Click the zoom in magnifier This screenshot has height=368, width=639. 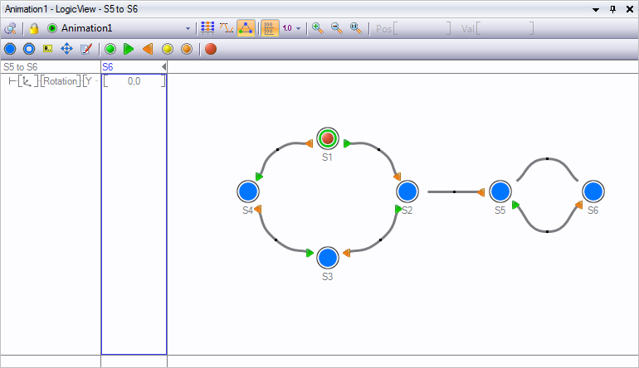[317, 28]
